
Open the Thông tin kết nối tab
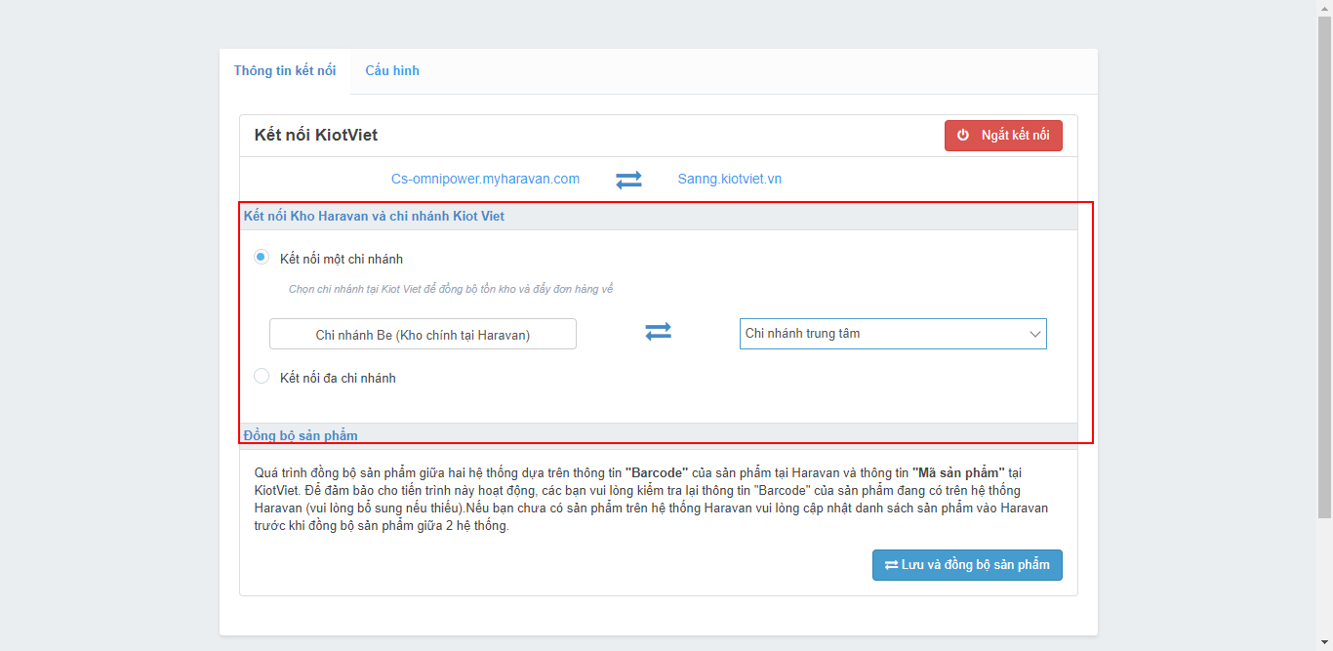point(285,71)
